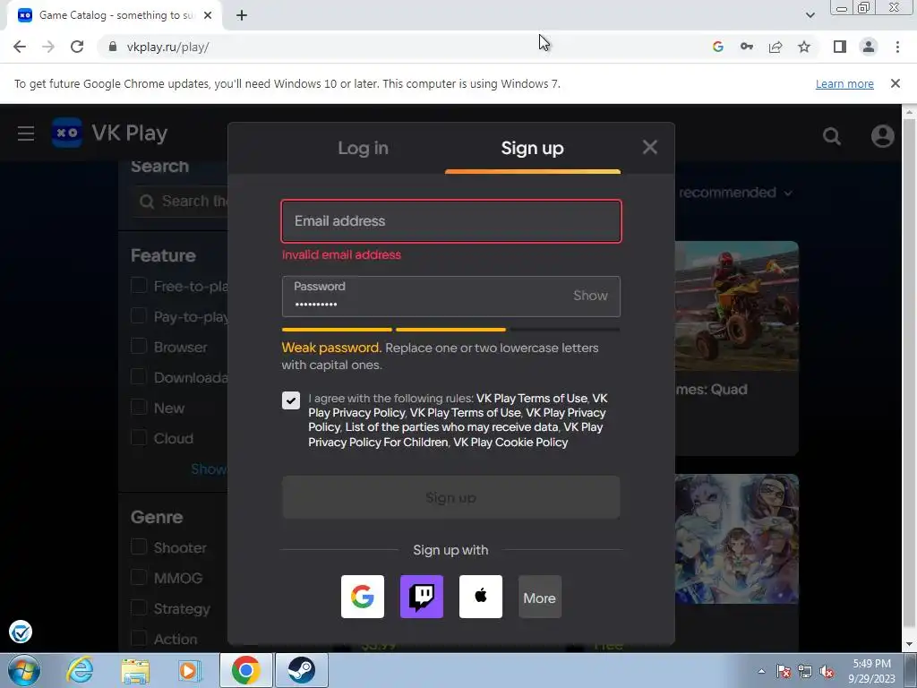This screenshot has width=917, height=688.
Task: Click the VK Play logo icon
Action: pos(66,133)
